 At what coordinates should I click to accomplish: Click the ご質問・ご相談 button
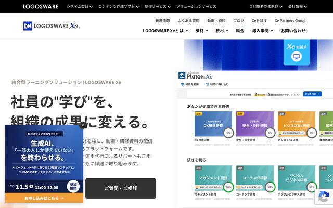[x=121, y=188]
